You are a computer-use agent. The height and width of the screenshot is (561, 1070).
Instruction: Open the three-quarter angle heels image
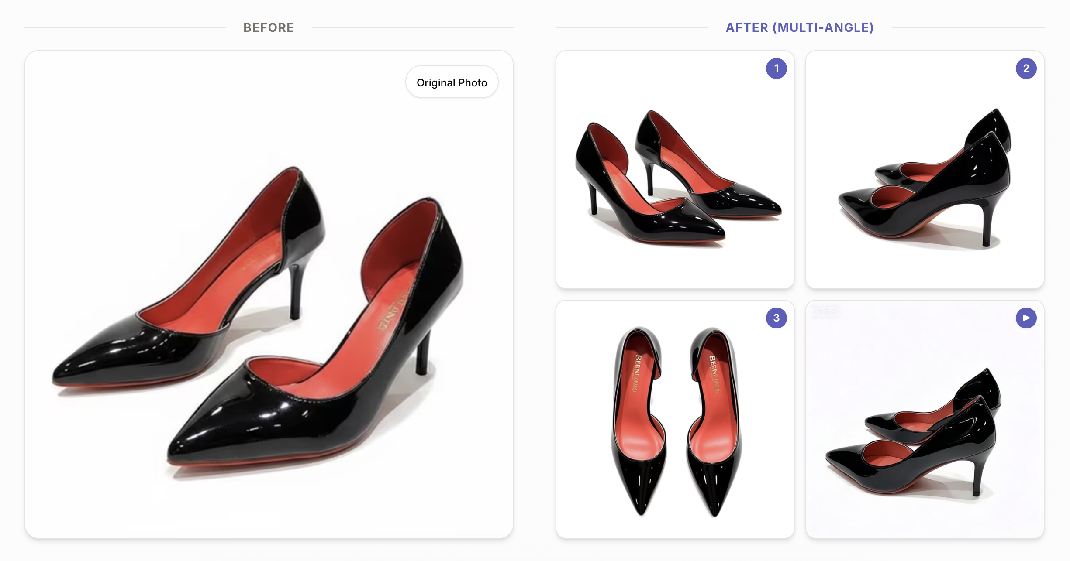(675, 170)
